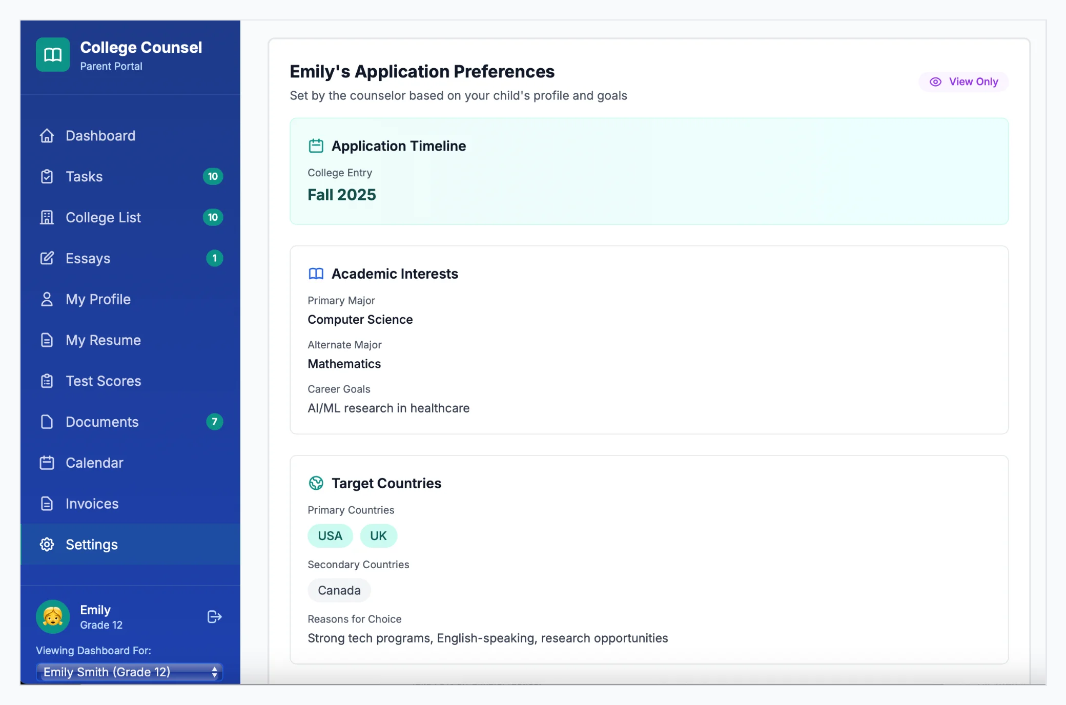
Task: Open the Test Scores menu item
Action: (x=104, y=381)
